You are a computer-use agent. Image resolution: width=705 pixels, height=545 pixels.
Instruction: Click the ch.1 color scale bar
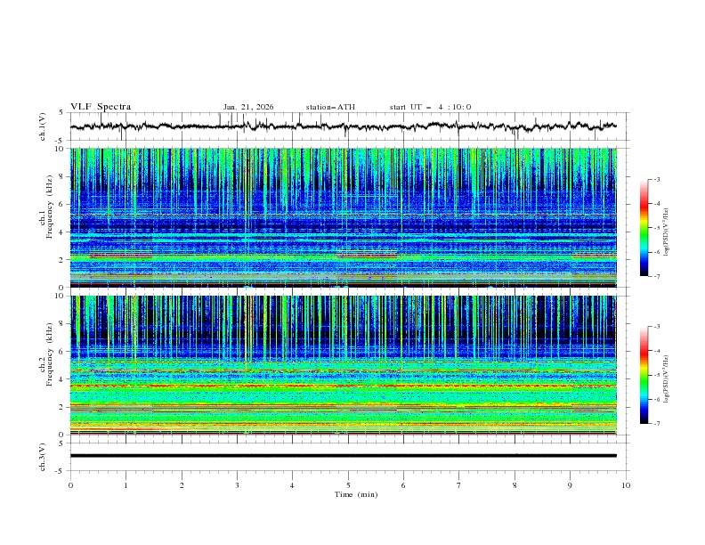644,228
